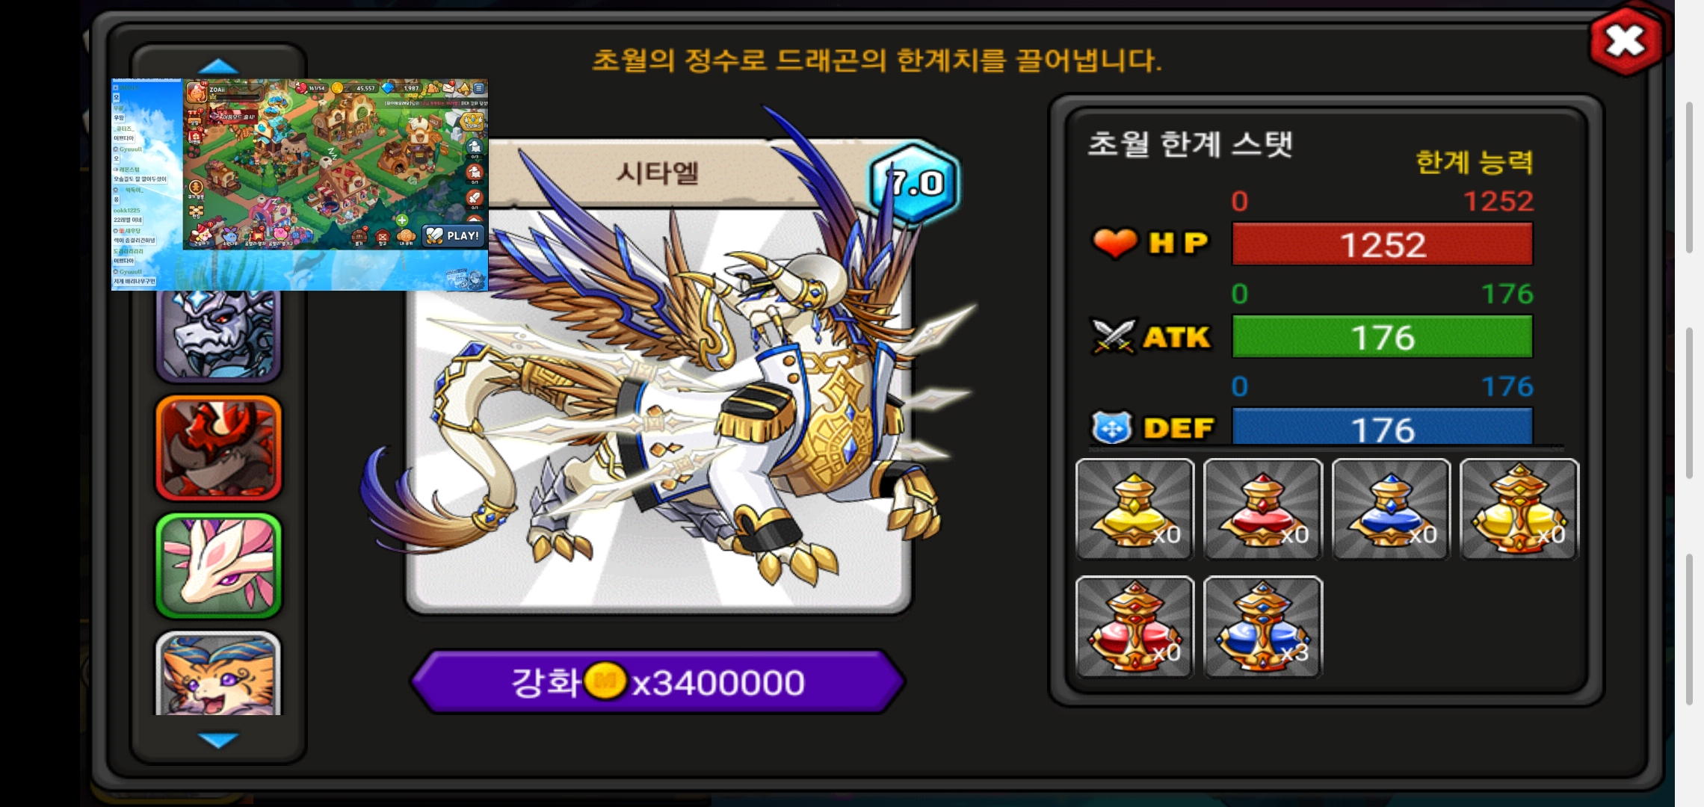Select the red single-flask essence potion
The height and width of the screenshot is (807, 1704).
click(x=1263, y=509)
